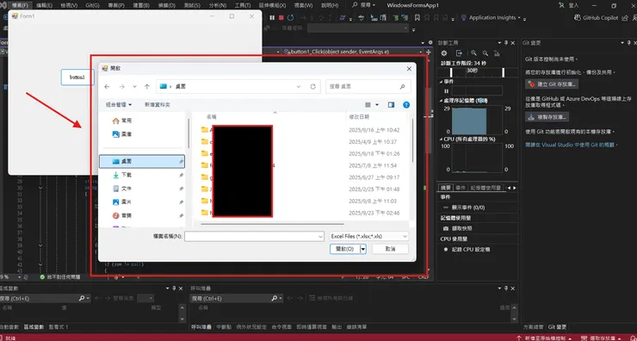This screenshot has width=637, height=341.
Task: Open the Git(G) menu
Action: [93, 5]
